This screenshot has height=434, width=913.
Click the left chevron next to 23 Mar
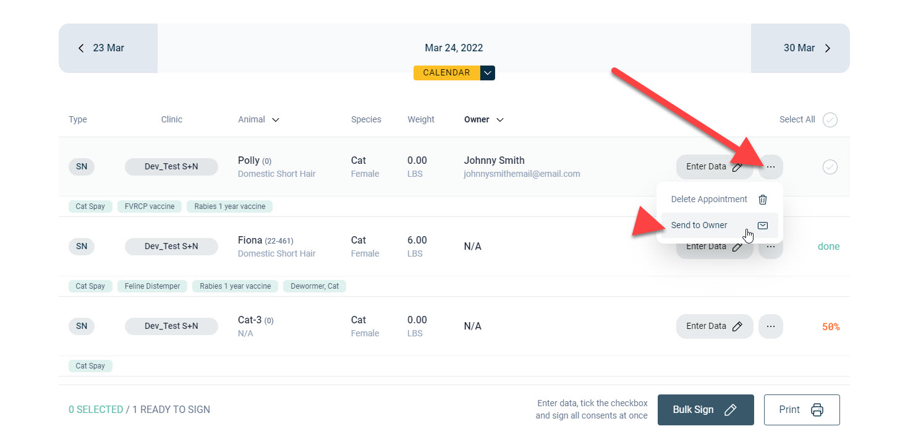(x=81, y=48)
